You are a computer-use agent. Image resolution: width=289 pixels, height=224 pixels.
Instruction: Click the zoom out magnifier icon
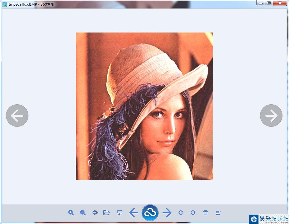83,213
